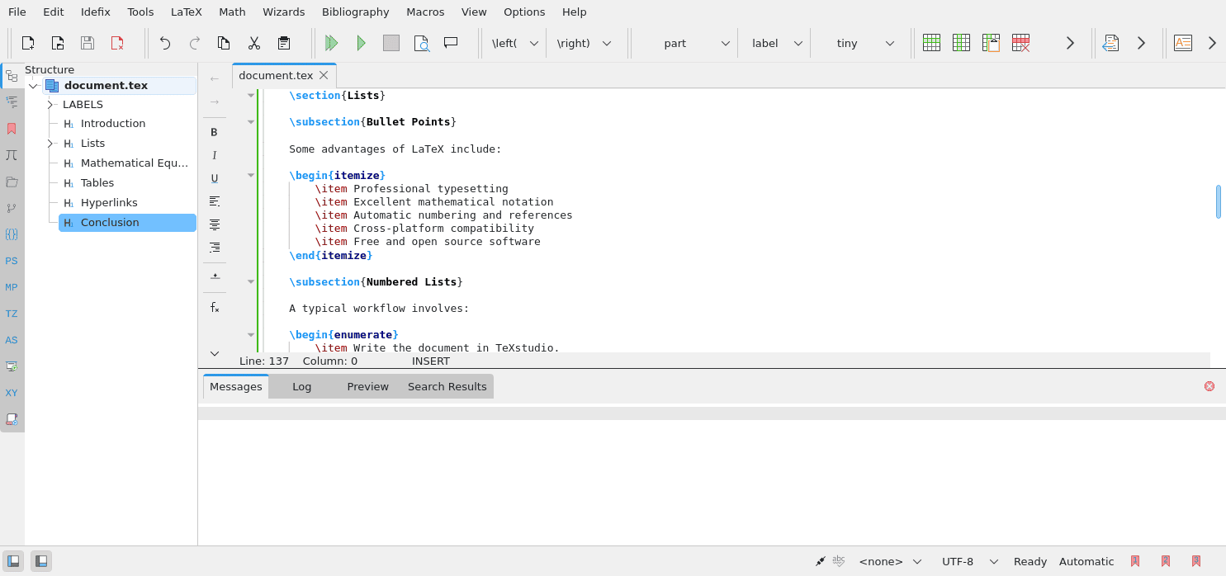Expand more table toolbar items chevron
The image size is (1226, 576).
(x=1070, y=43)
